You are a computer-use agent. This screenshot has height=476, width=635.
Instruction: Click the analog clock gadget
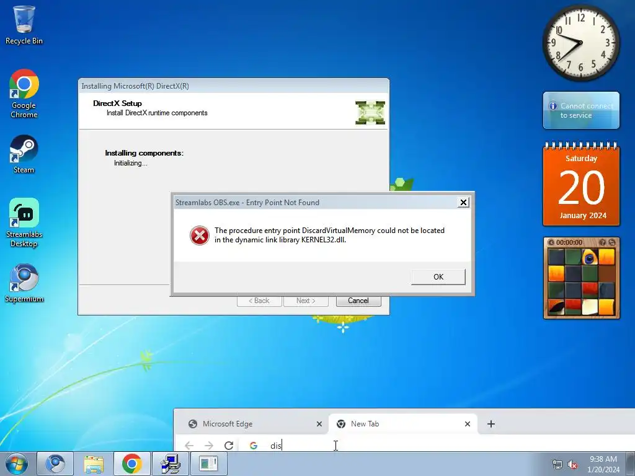(580, 43)
